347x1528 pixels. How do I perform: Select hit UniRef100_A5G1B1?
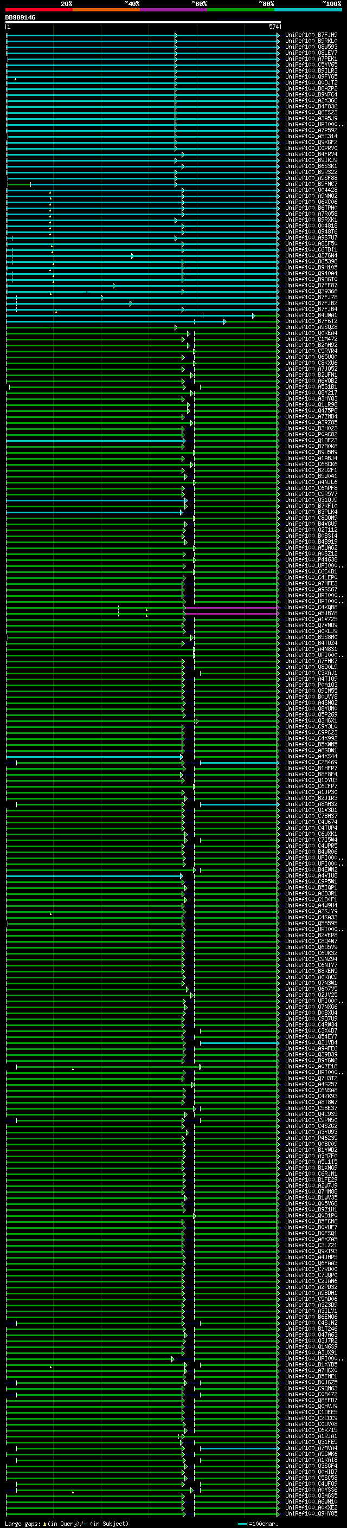[311, 388]
